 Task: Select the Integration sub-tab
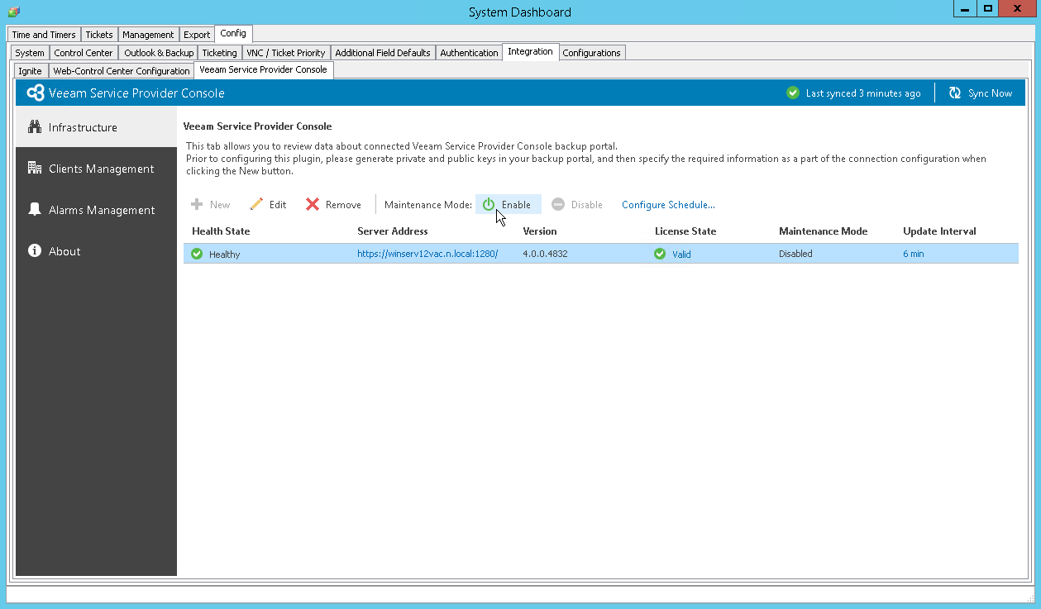(x=531, y=52)
